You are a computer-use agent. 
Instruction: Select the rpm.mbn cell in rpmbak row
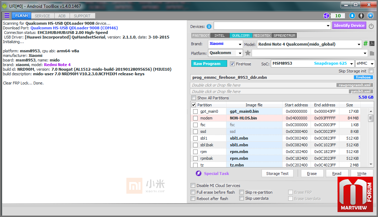tap(254, 158)
